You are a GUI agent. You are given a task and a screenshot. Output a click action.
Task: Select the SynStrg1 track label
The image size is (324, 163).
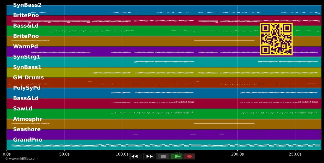point(27,57)
